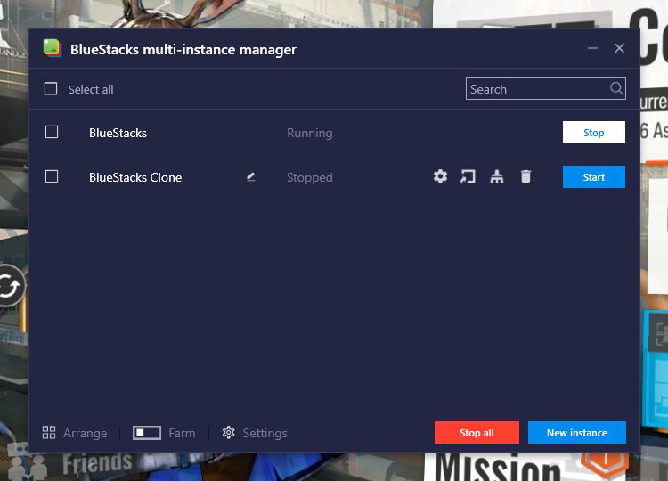The width and height of the screenshot is (668, 481).
Task: Check the BlueStacks instance checkbox
Action: coord(52,132)
